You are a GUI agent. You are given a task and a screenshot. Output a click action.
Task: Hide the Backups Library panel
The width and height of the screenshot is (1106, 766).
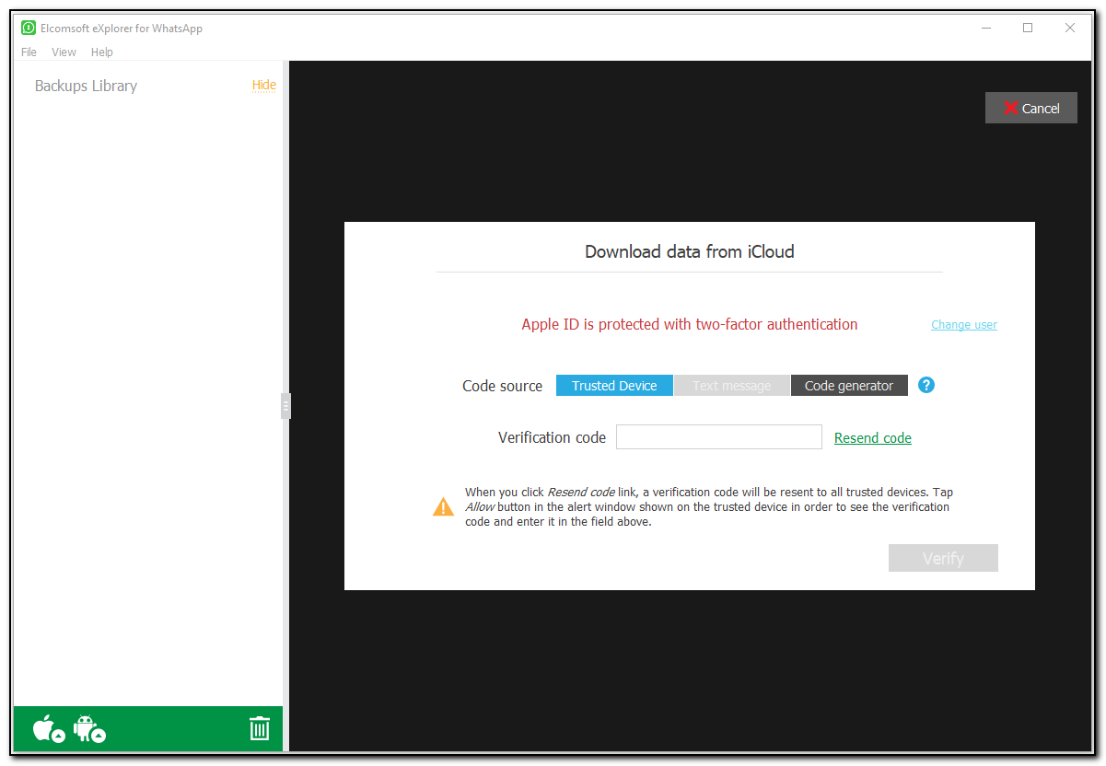pyautogui.click(x=264, y=85)
